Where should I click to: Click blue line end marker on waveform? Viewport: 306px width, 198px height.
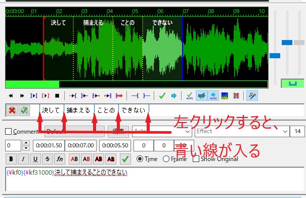click(x=182, y=49)
